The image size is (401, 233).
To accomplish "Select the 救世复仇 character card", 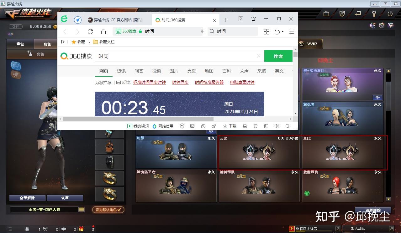I will click(343, 186).
